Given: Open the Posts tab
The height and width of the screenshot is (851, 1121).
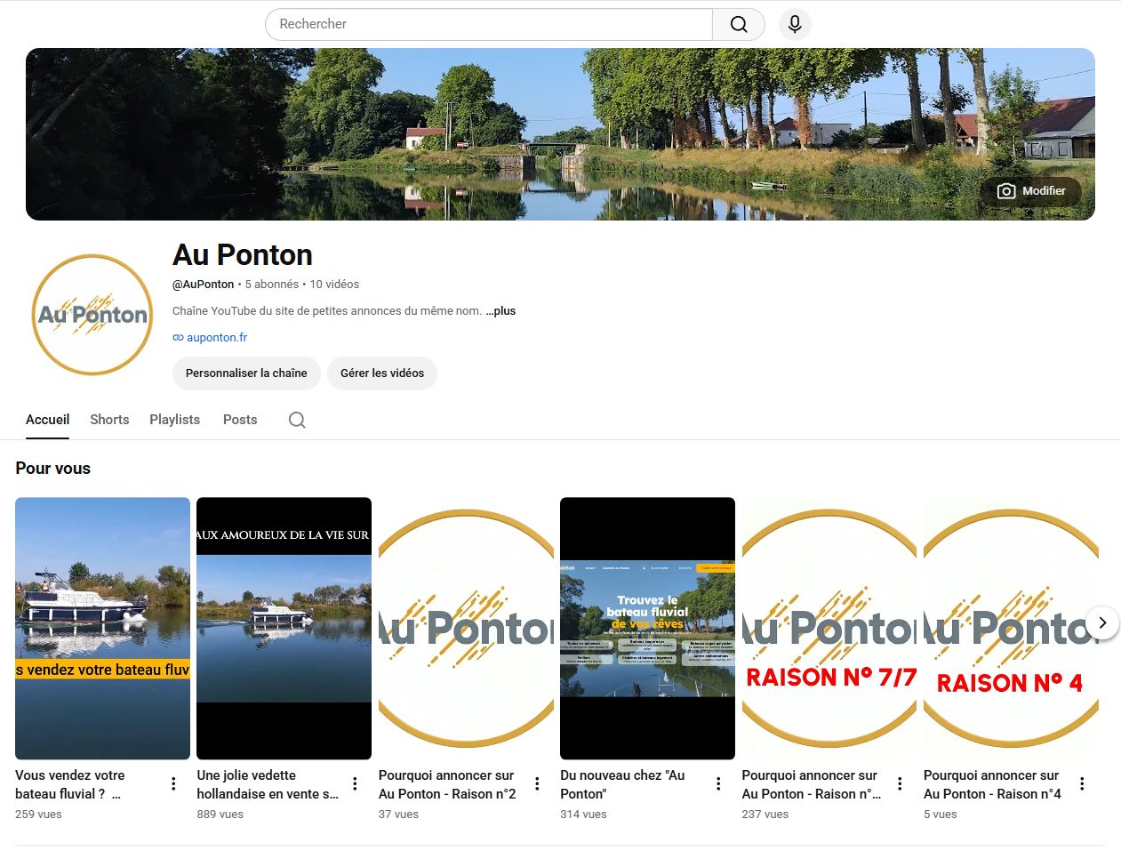Looking at the screenshot, I should click(x=240, y=420).
